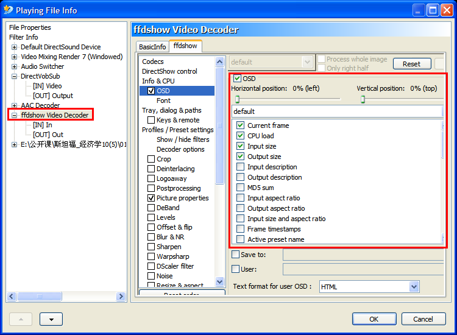
Task: Click filter list scrollbar down arrow
Action: [x=219, y=281]
